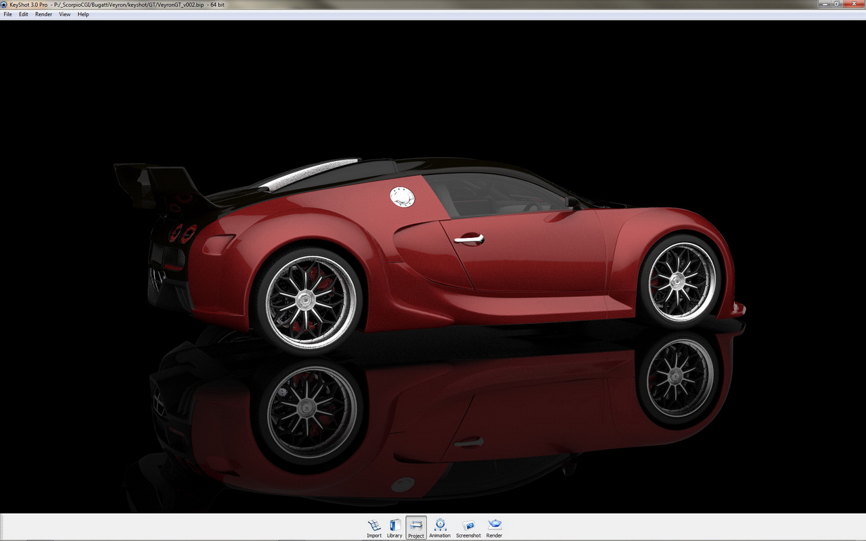The image size is (866, 541).
Task: Open the Animation workspace
Action: click(x=440, y=526)
